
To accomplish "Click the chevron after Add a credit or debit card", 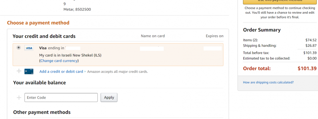I will point(85,71).
